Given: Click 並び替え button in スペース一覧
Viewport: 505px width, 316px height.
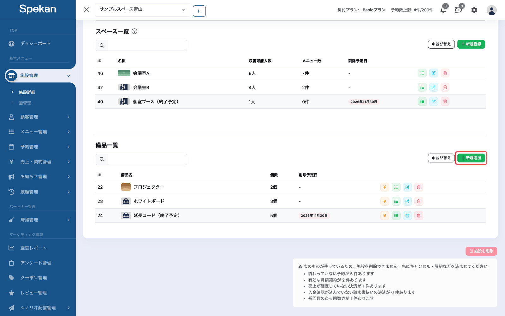Looking at the screenshot, I should coord(441,44).
